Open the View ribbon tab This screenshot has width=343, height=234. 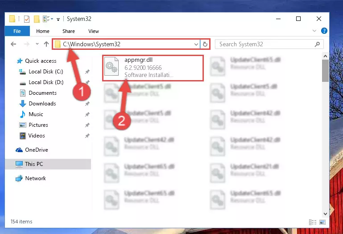click(94, 31)
